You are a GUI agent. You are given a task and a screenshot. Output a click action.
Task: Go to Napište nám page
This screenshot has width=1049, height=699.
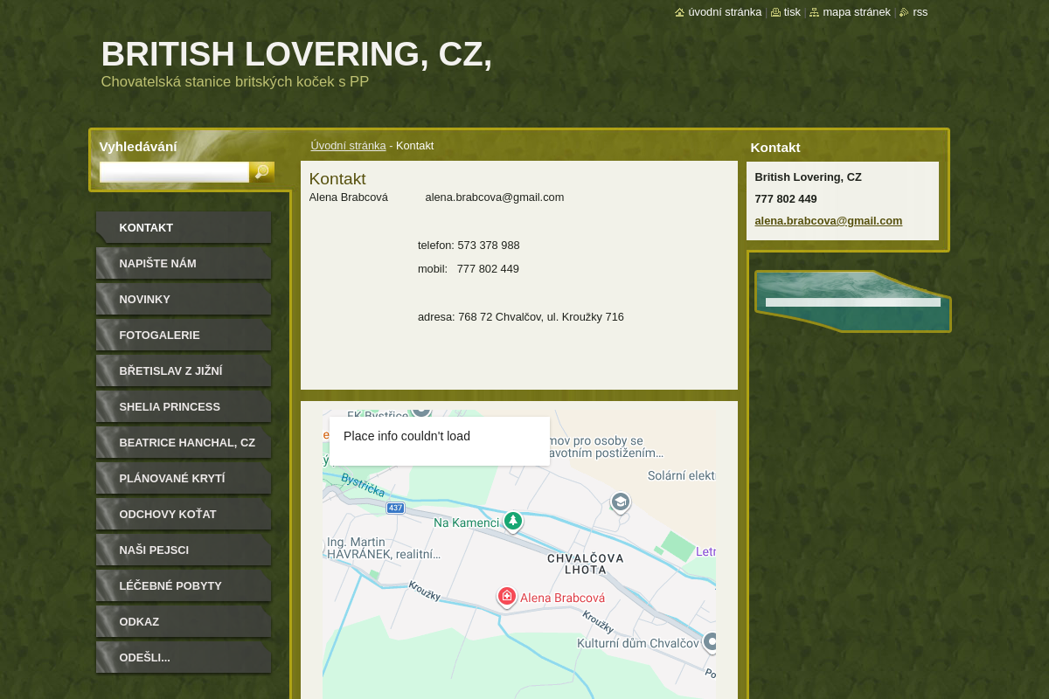(x=157, y=263)
